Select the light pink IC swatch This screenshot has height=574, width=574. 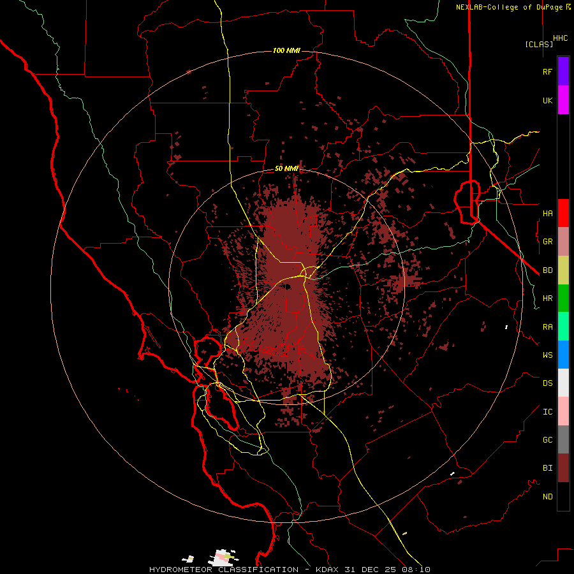click(x=563, y=411)
